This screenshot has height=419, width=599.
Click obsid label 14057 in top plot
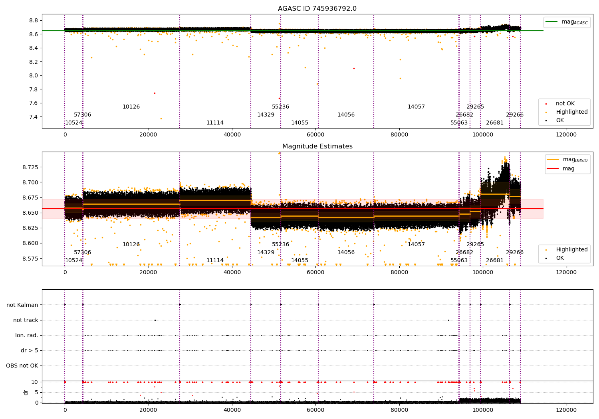pos(416,107)
